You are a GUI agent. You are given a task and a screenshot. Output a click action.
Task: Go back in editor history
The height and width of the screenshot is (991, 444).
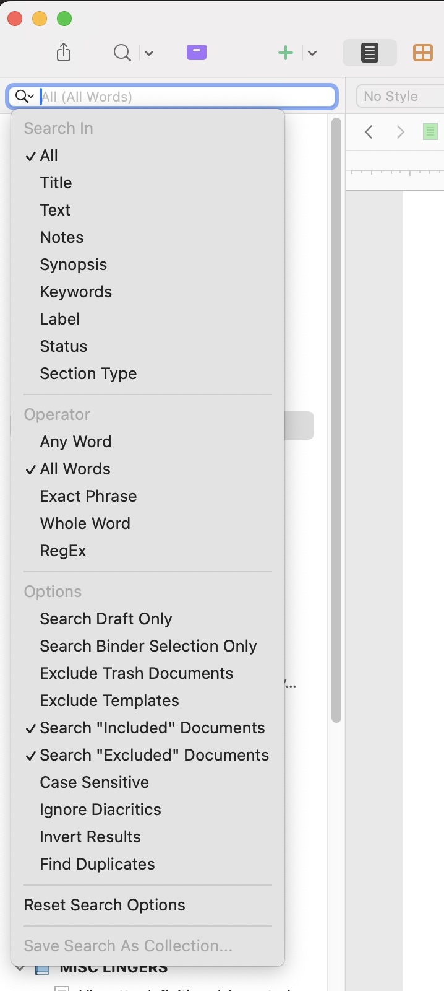pos(369,131)
